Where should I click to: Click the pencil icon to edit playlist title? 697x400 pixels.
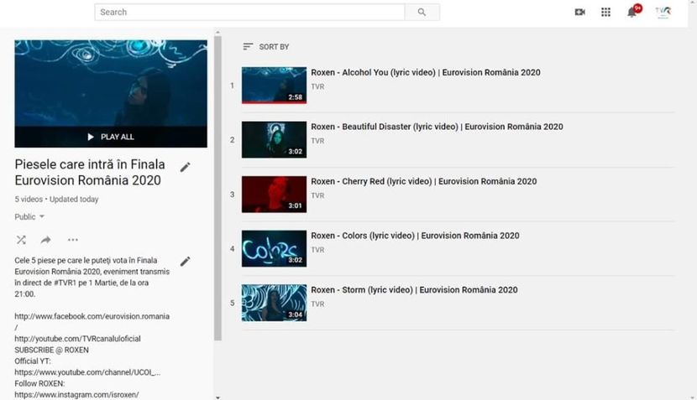click(186, 167)
